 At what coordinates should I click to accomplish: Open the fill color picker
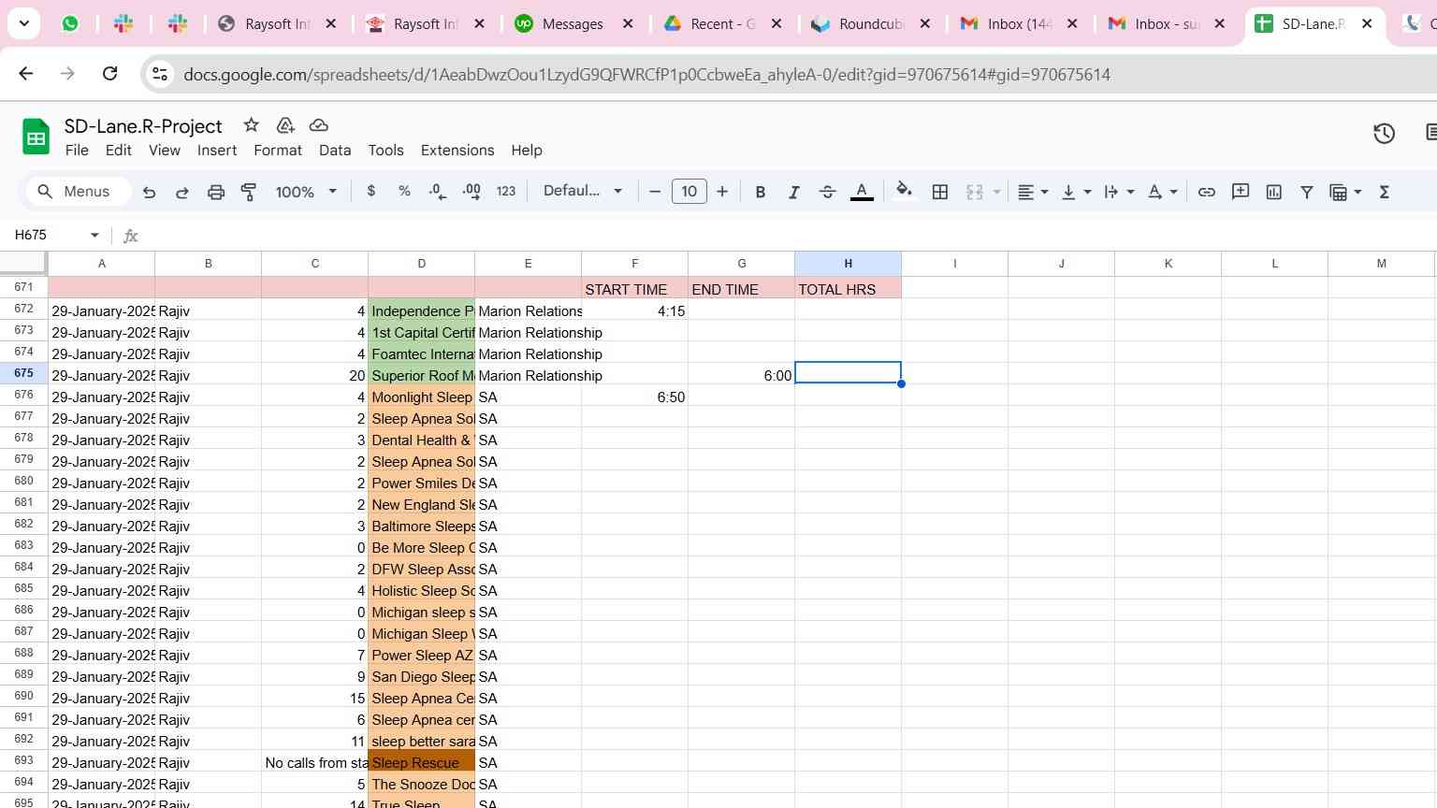pos(904,191)
